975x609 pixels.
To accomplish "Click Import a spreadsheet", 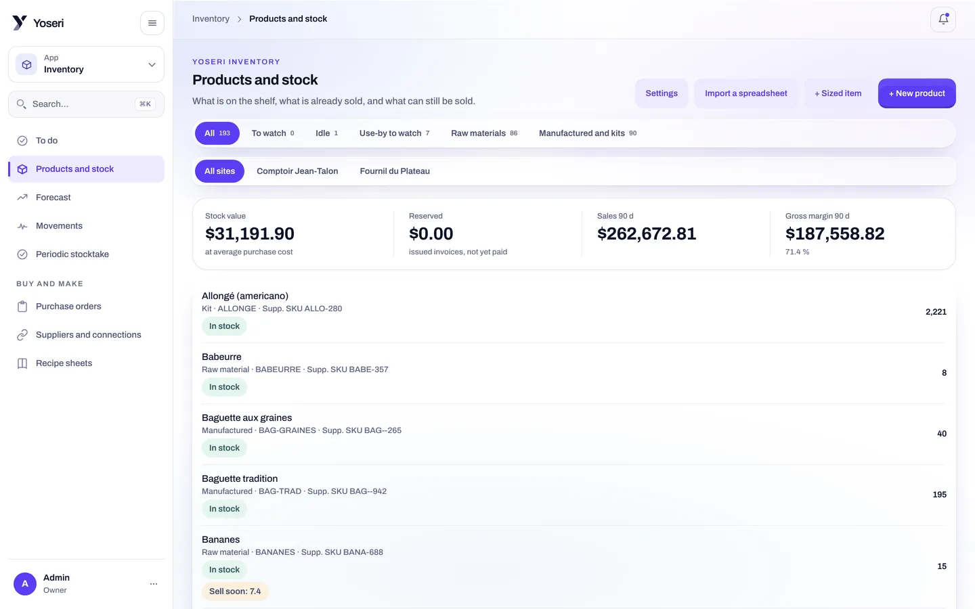I will click(746, 93).
